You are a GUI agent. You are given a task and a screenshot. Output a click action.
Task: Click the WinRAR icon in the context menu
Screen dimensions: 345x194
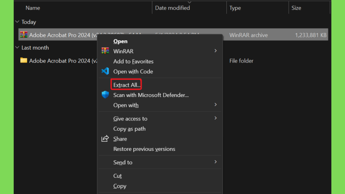coord(105,51)
